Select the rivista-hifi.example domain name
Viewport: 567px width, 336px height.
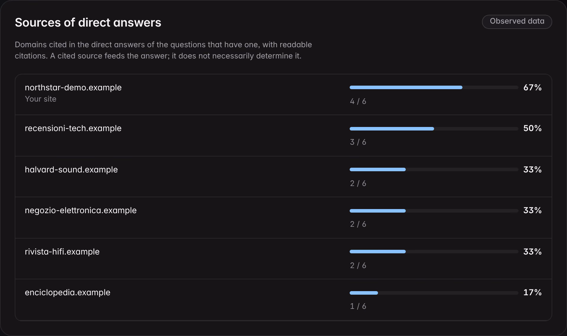62,252
